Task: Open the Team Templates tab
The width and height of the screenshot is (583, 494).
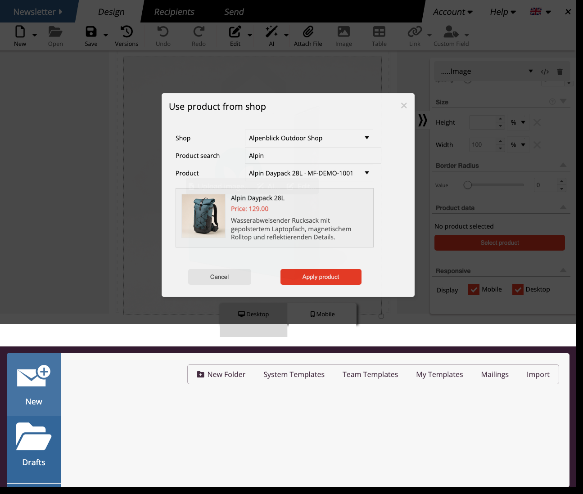Action: click(x=370, y=374)
